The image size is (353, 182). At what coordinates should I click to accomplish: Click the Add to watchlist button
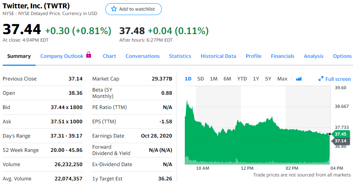click(133, 9)
